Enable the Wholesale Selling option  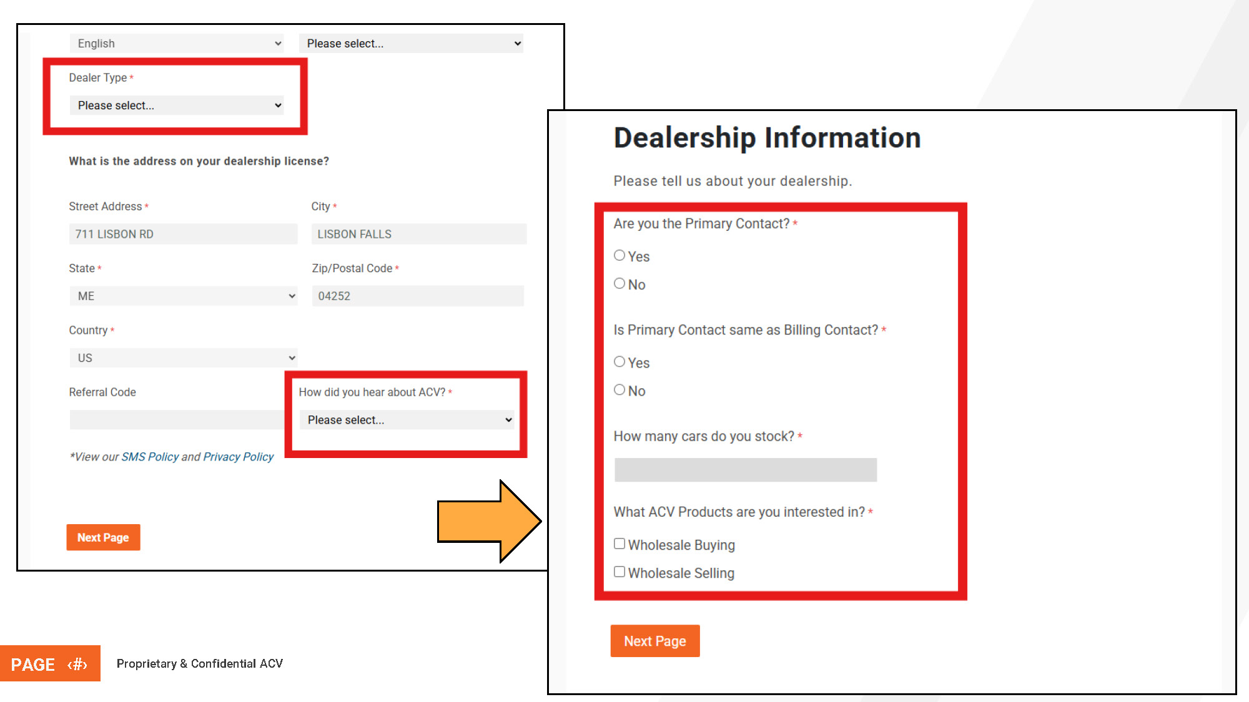tap(619, 571)
